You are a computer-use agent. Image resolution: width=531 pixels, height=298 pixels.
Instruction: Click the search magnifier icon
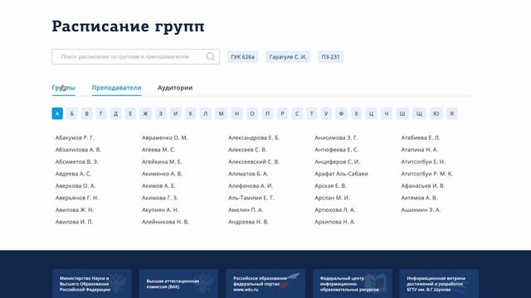click(x=210, y=56)
